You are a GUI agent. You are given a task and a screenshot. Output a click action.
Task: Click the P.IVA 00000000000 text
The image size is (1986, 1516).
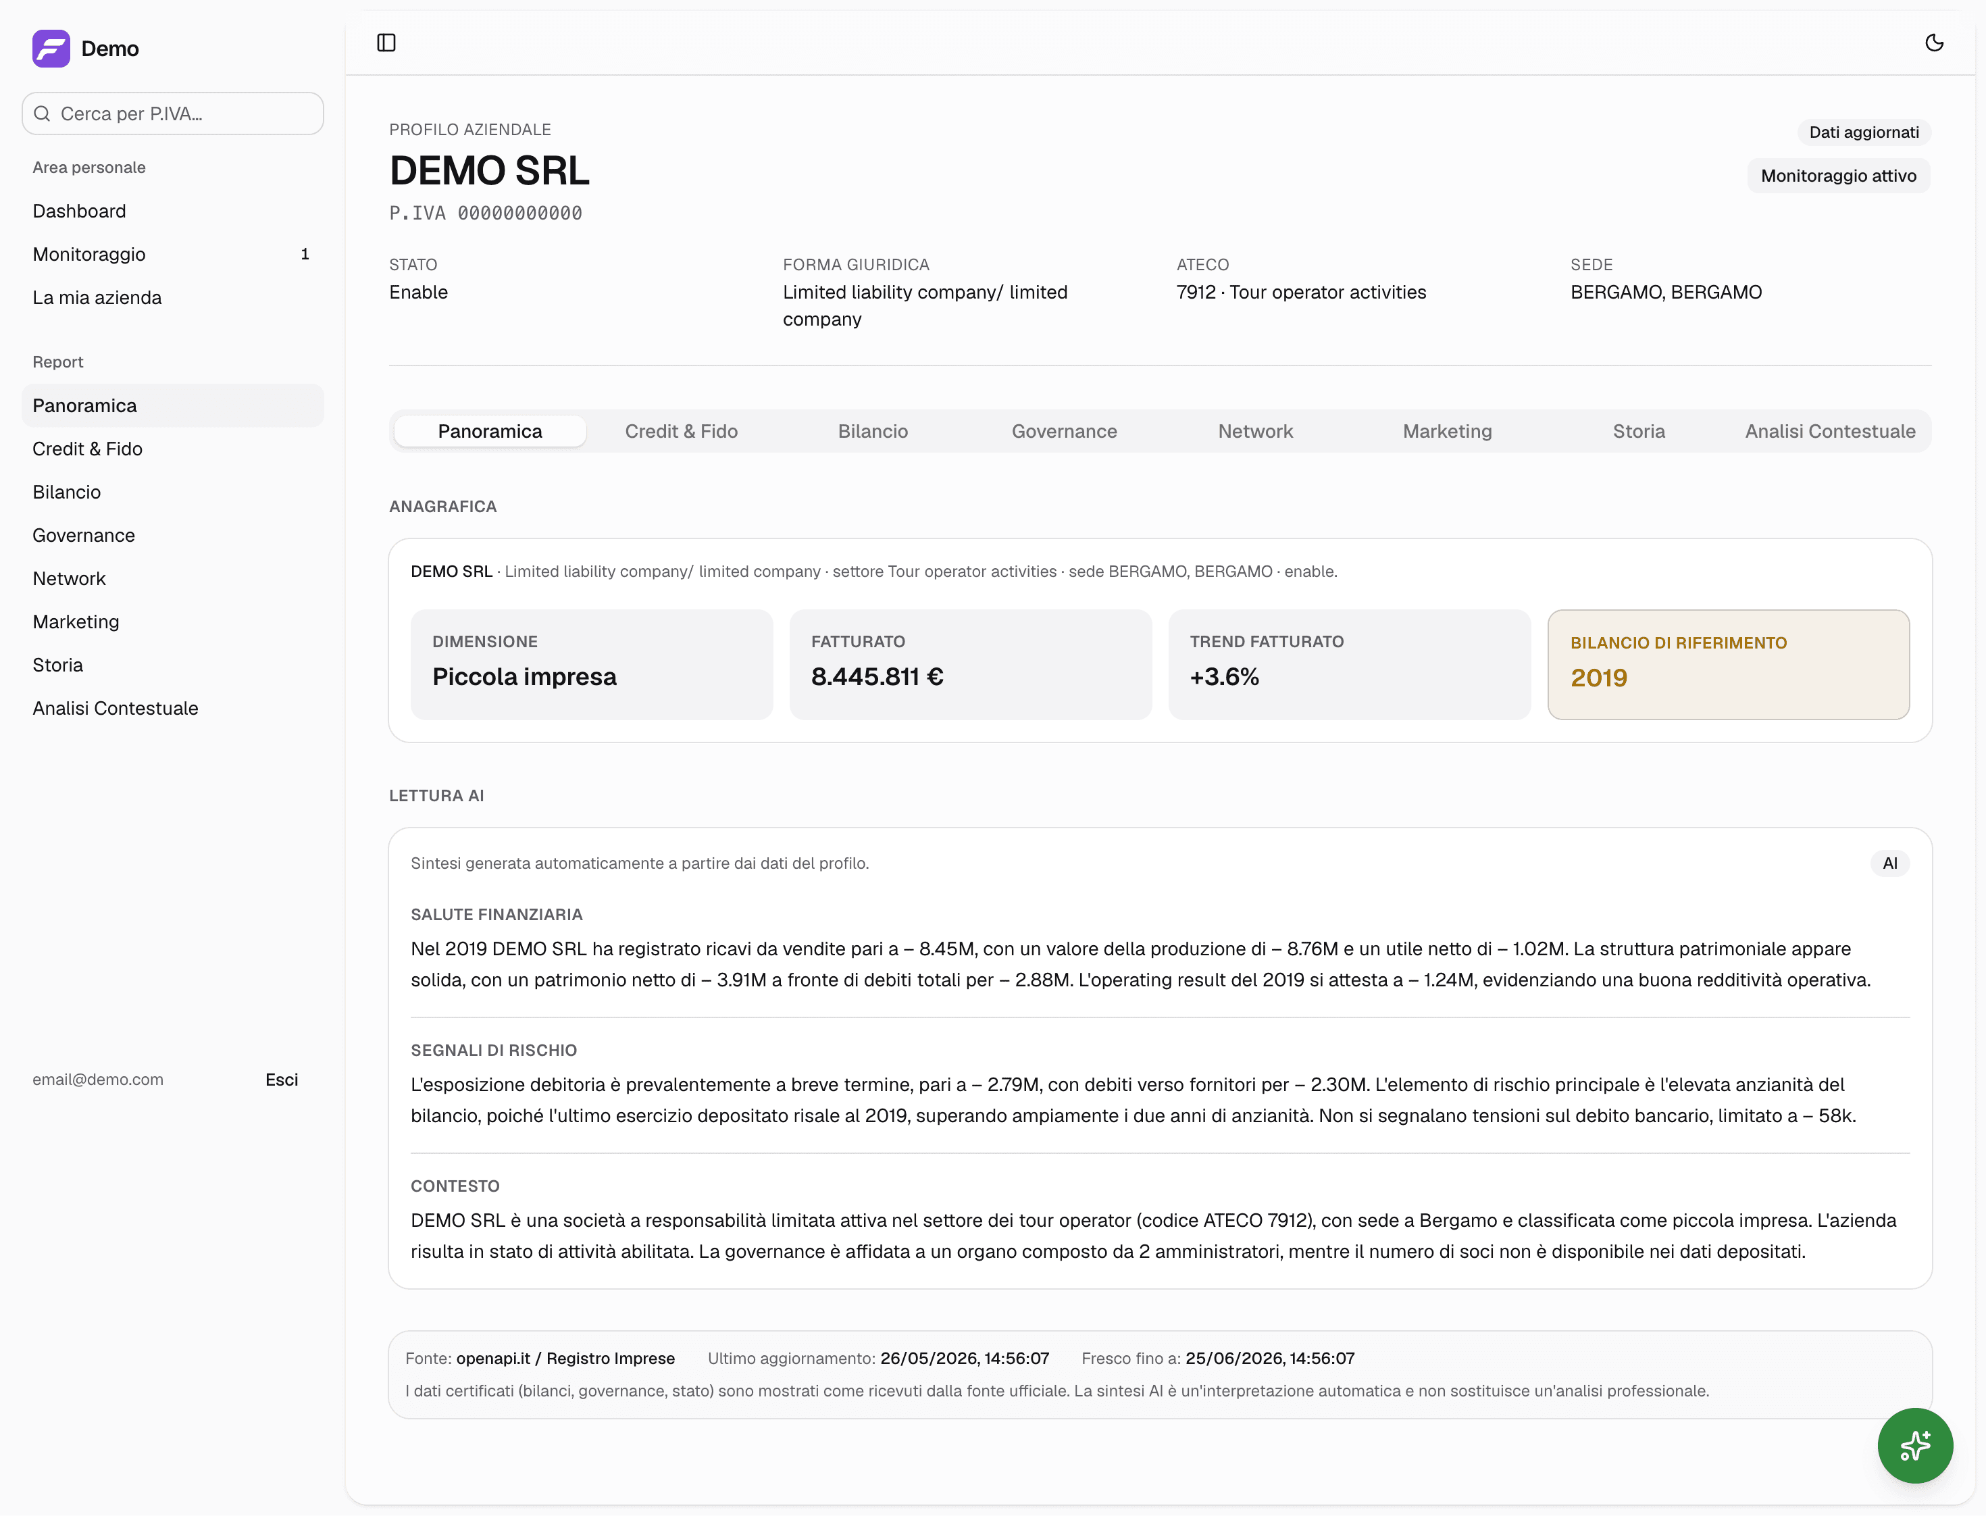point(486,214)
